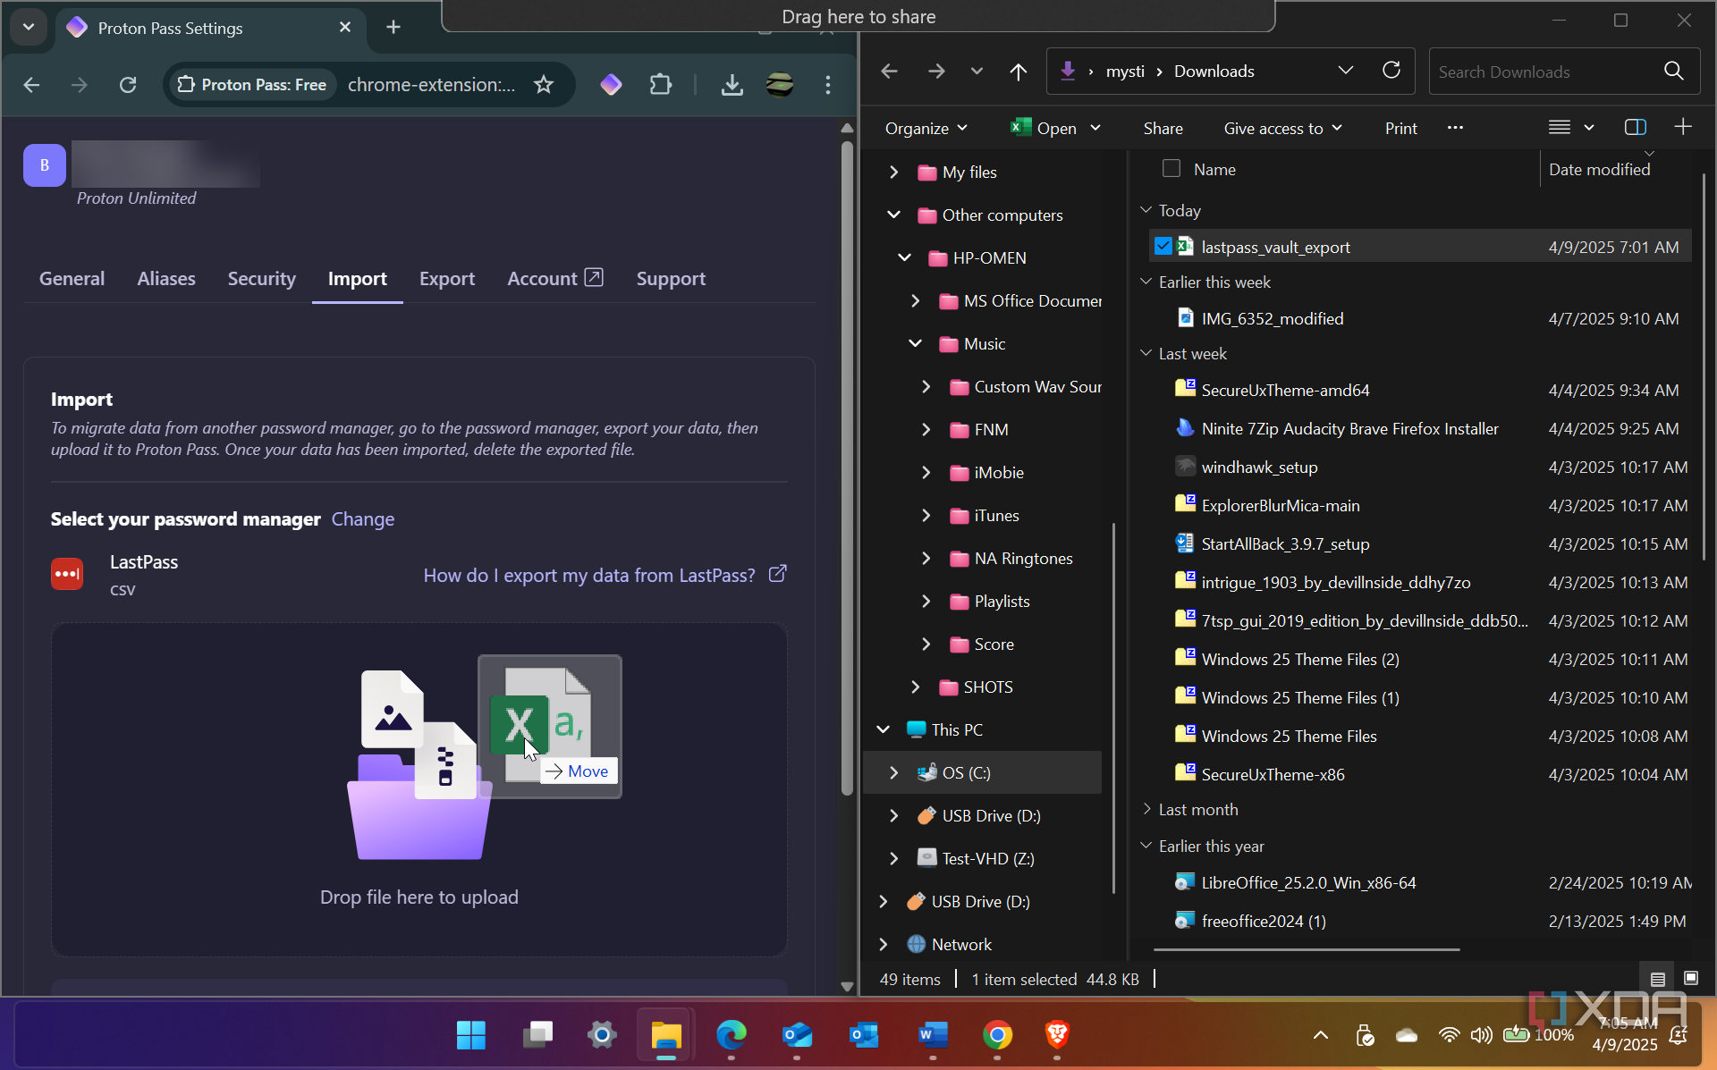This screenshot has height=1070, width=1717.
Task: Switch to large icons view in status bar
Action: point(1691,979)
